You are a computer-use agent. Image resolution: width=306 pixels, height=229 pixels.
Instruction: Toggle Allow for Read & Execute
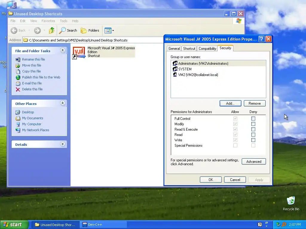pyautogui.click(x=235, y=129)
